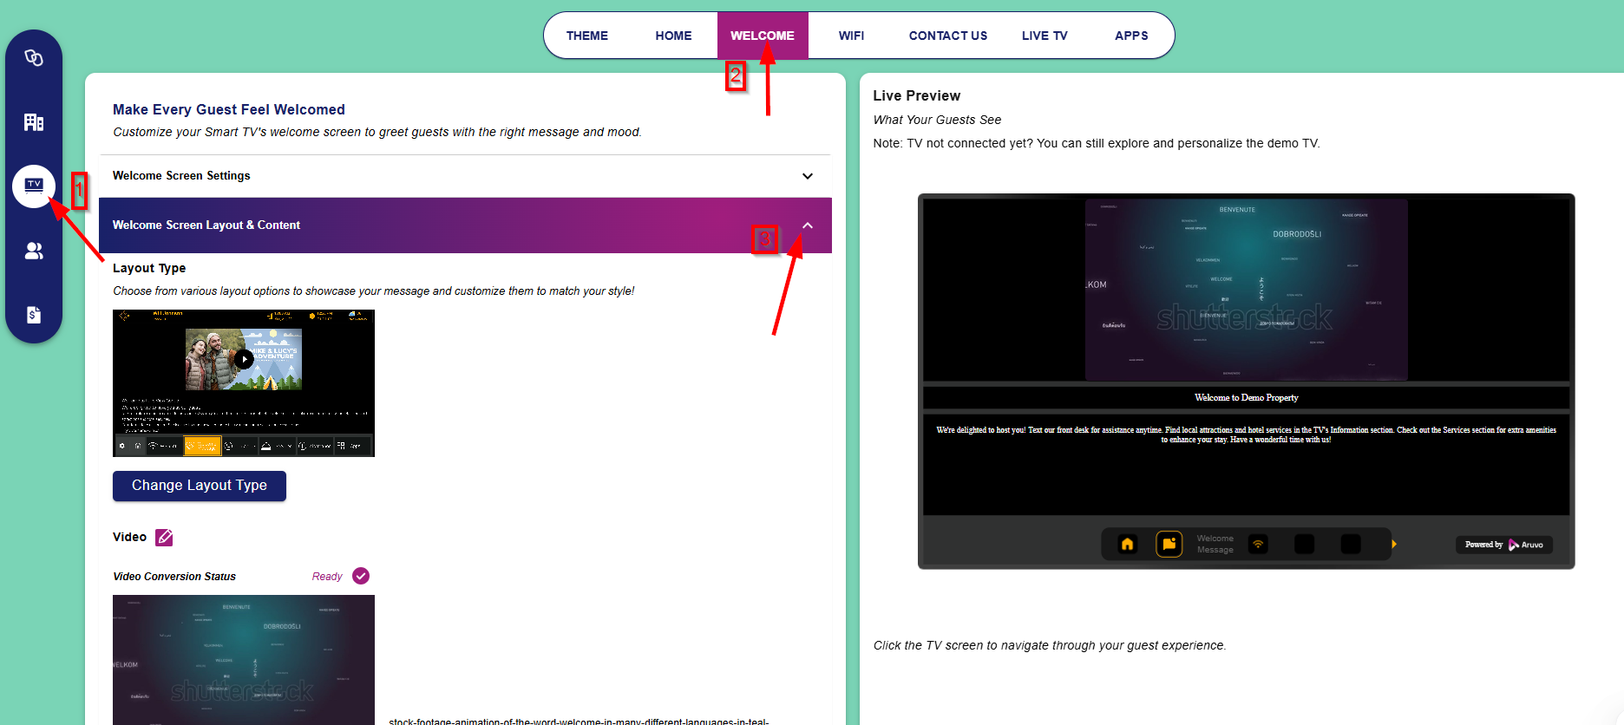
Task: Select the WELCOME tab
Action: tap(763, 36)
